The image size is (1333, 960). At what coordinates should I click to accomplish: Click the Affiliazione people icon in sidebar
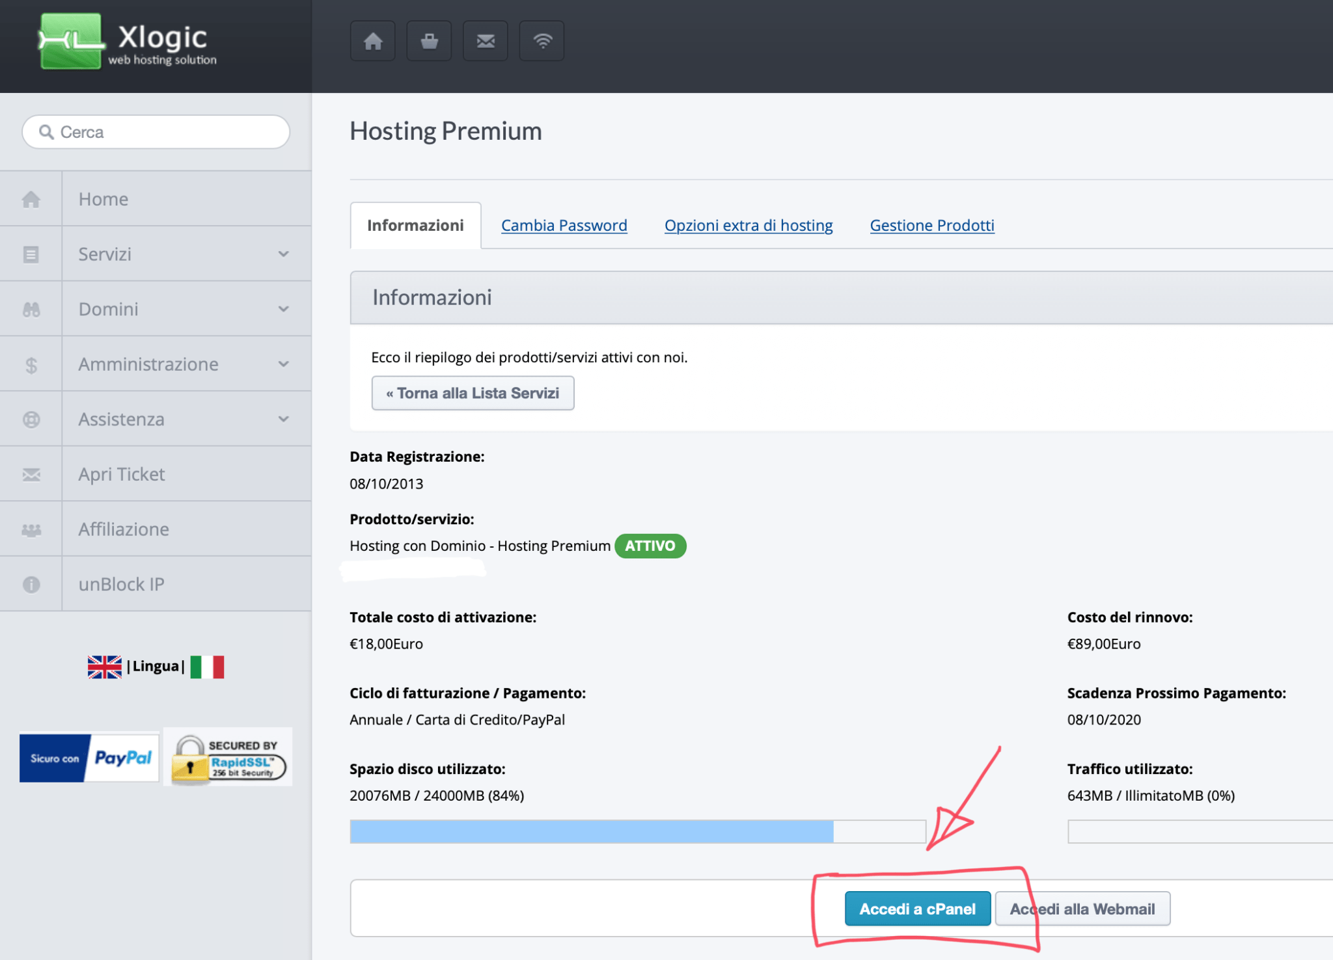pyautogui.click(x=31, y=529)
